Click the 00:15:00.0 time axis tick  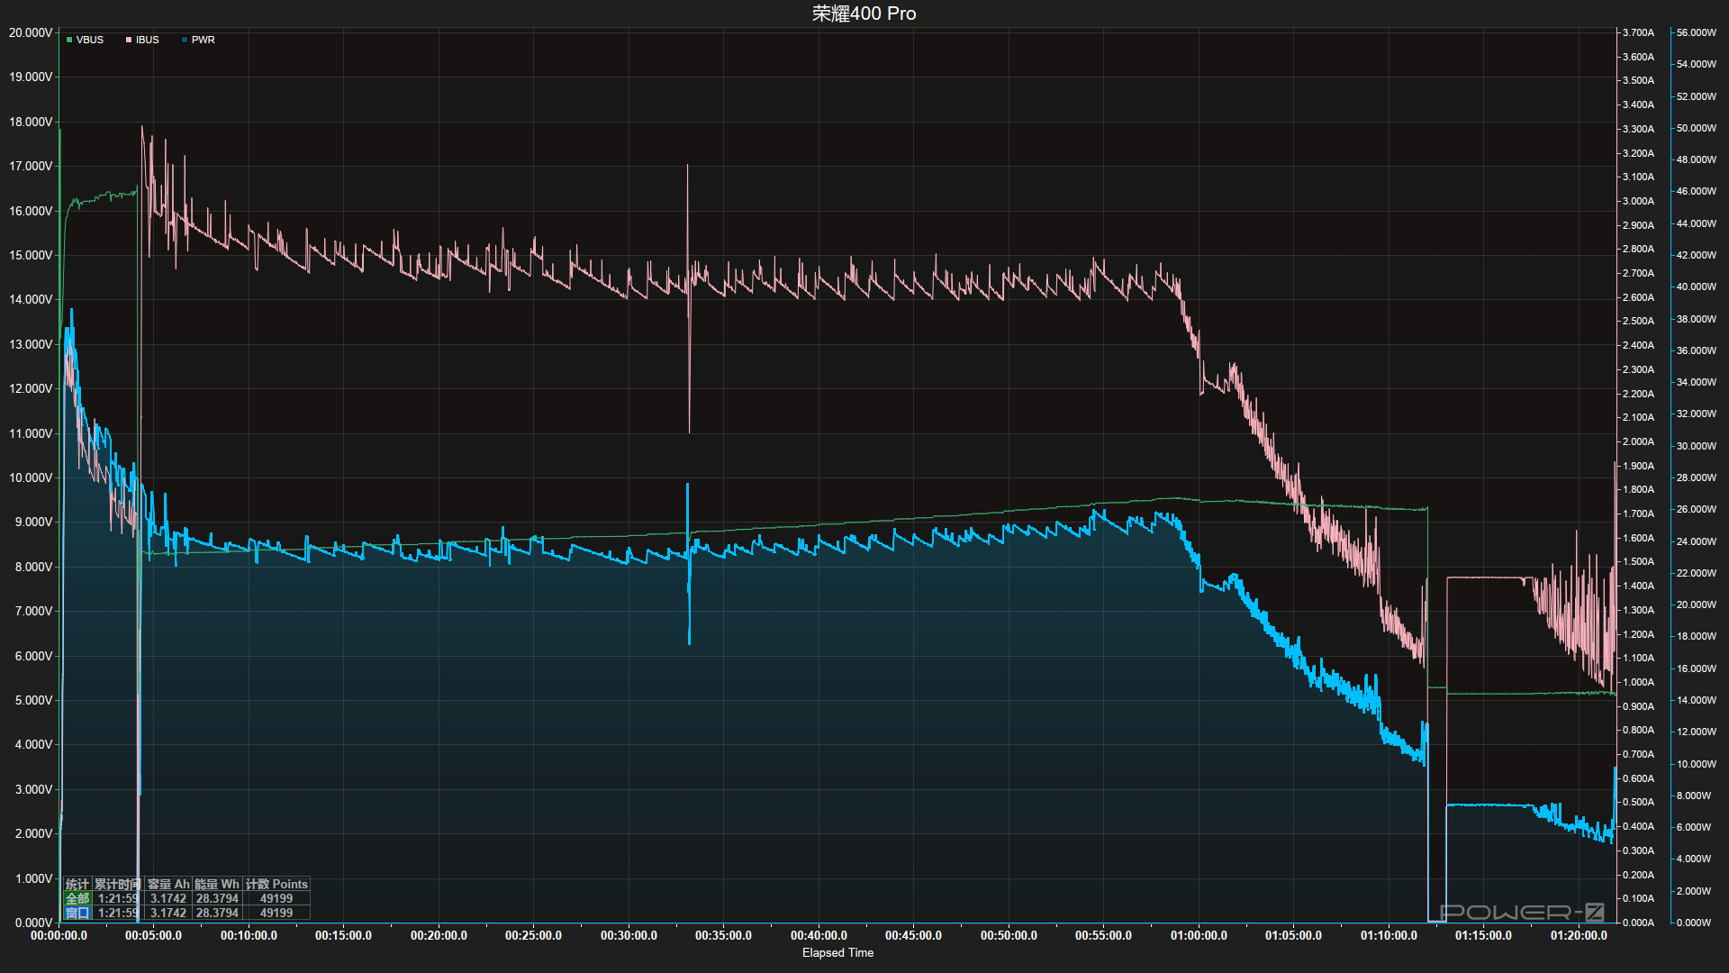click(x=343, y=936)
